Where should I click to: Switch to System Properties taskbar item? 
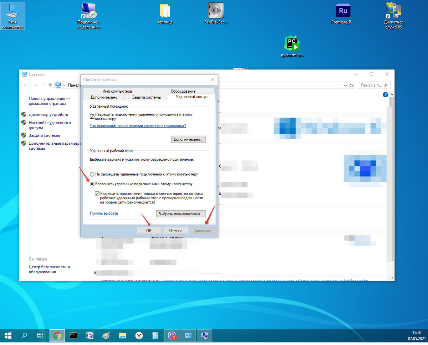[x=205, y=336]
